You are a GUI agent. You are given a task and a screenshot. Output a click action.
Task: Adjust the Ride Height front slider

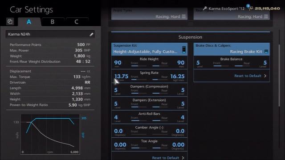(x=138, y=66)
